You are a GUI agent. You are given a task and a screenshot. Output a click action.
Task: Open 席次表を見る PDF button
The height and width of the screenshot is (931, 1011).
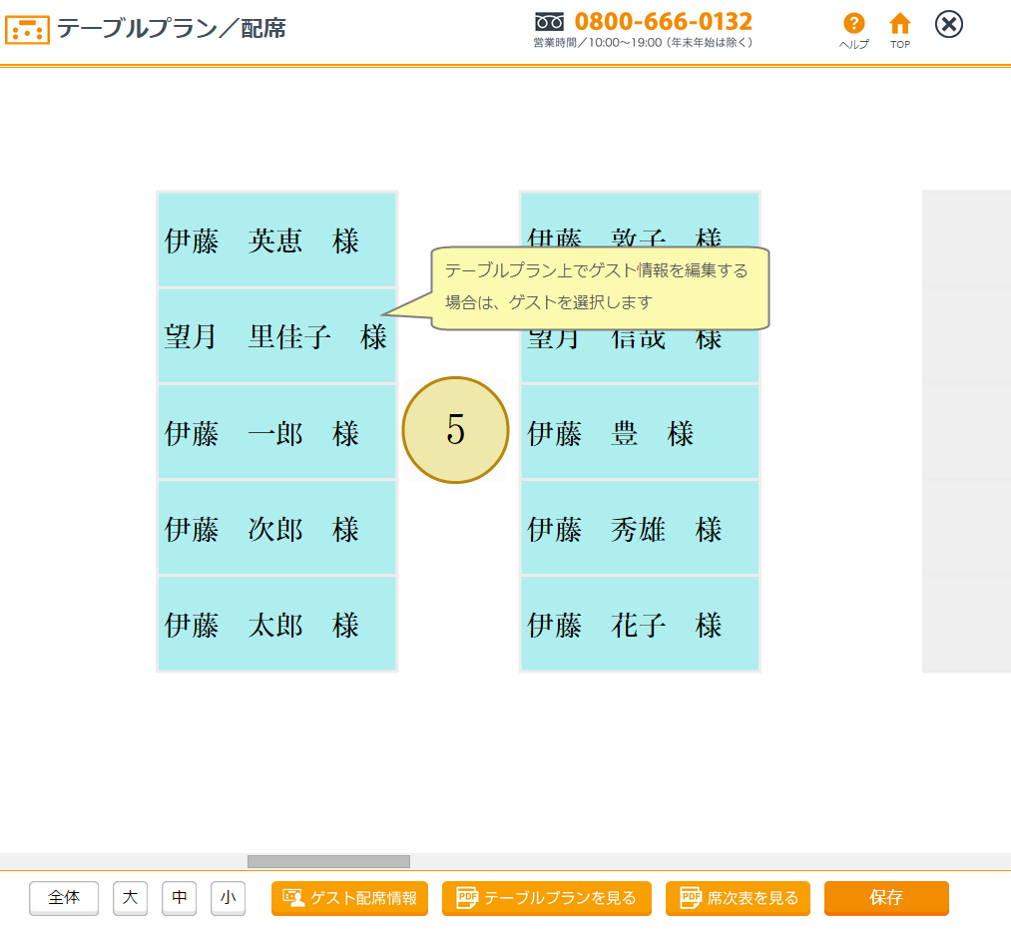point(738,898)
